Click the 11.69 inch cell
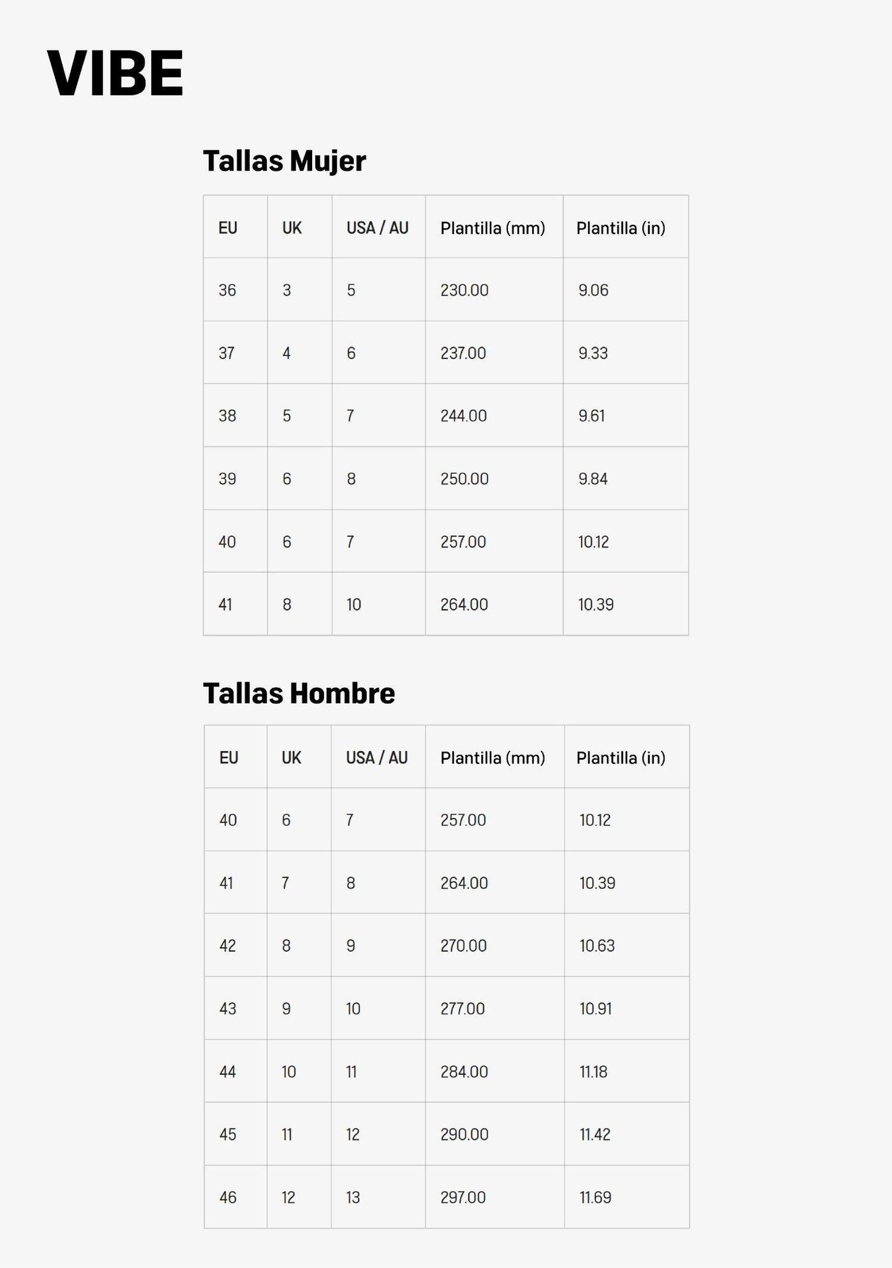The width and height of the screenshot is (892, 1268). click(x=595, y=1197)
